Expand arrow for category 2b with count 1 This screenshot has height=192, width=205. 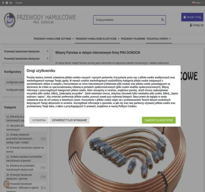(43, 177)
